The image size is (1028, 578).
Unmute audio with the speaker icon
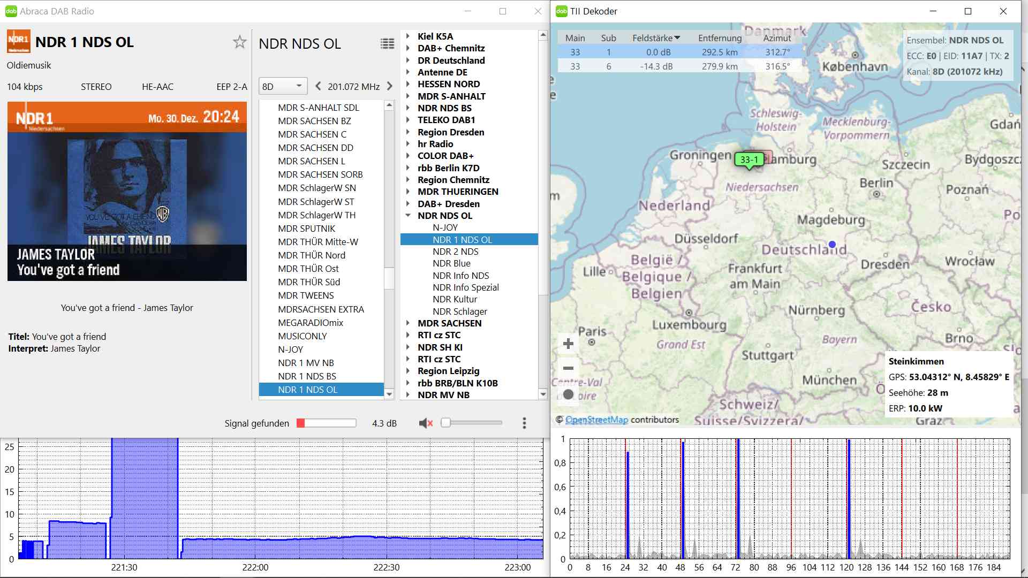point(426,423)
